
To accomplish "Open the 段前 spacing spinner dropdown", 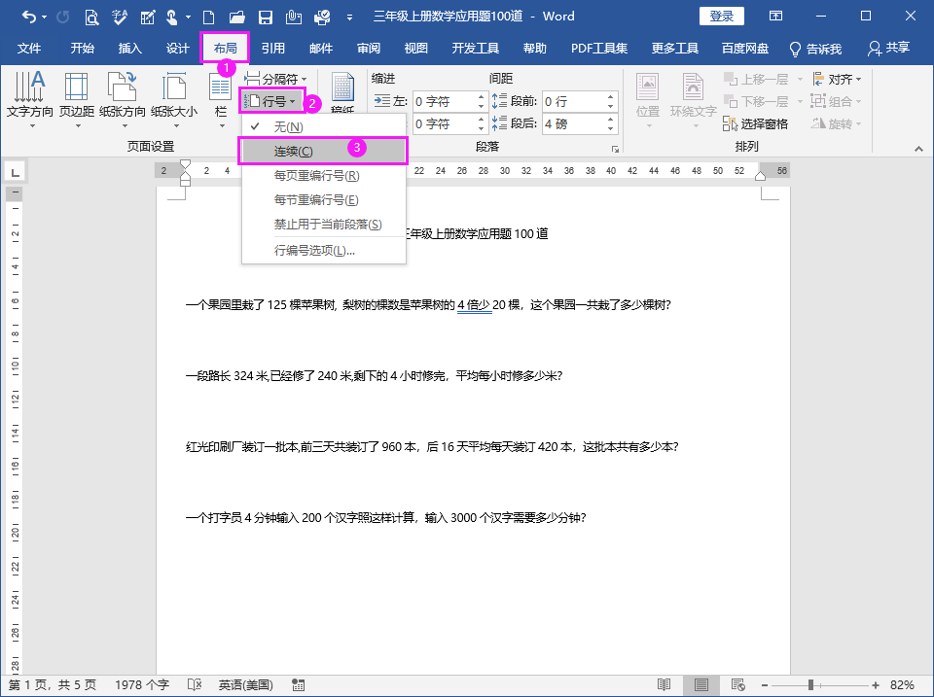I will pyautogui.click(x=608, y=100).
